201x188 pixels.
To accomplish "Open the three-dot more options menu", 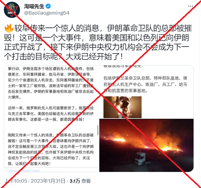I will (x=191, y=6).
